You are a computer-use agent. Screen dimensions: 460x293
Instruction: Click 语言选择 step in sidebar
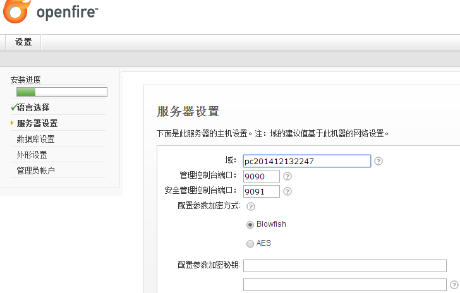[x=33, y=107]
